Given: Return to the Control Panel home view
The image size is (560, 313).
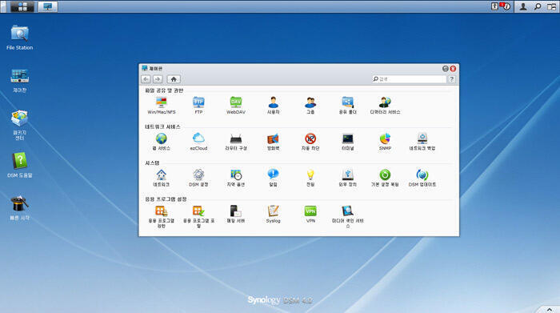Looking at the screenshot, I should tap(174, 79).
